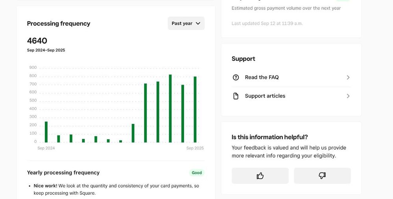Click the question mark FAQ icon
393x199 pixels.
(236, 77)
